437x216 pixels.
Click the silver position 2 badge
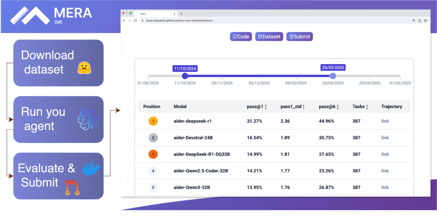[153, 138]
